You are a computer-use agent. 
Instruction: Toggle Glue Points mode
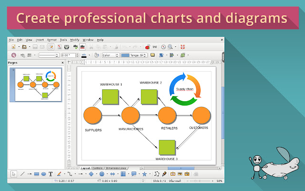(x=164, y=174)
